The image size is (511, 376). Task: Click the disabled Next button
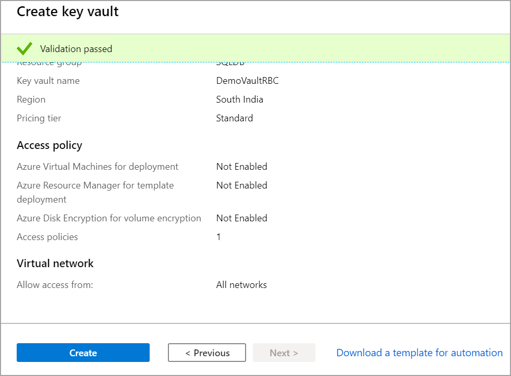click(284, 353)
